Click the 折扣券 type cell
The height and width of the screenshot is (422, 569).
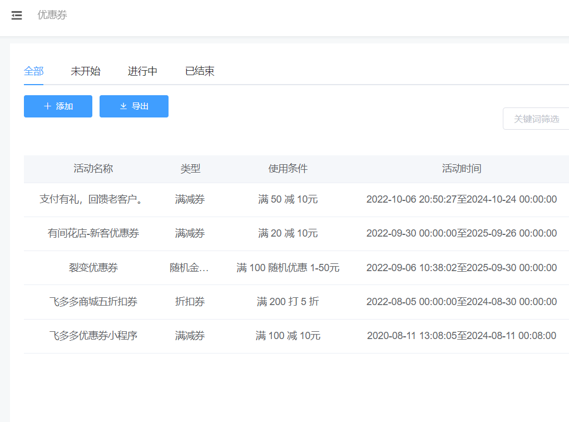coord(190,302)
